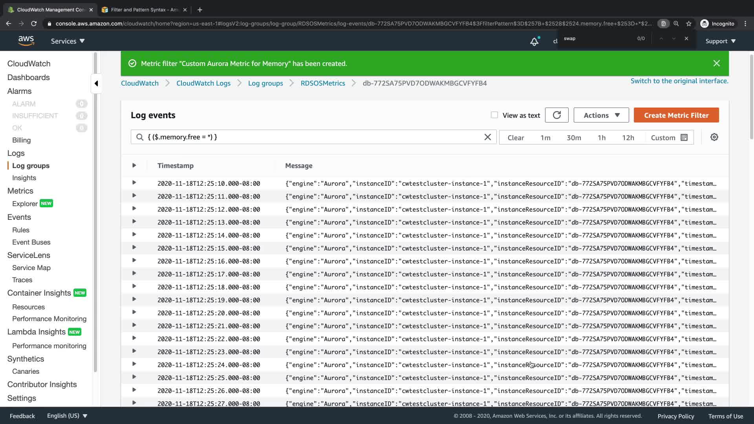
Task: Expand the 12:25:15 log event row
Action: coord(134,247)
